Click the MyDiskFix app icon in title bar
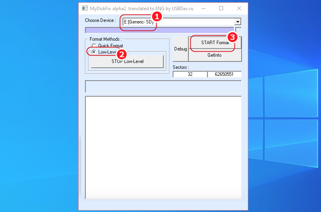 (x=85, y=8)
